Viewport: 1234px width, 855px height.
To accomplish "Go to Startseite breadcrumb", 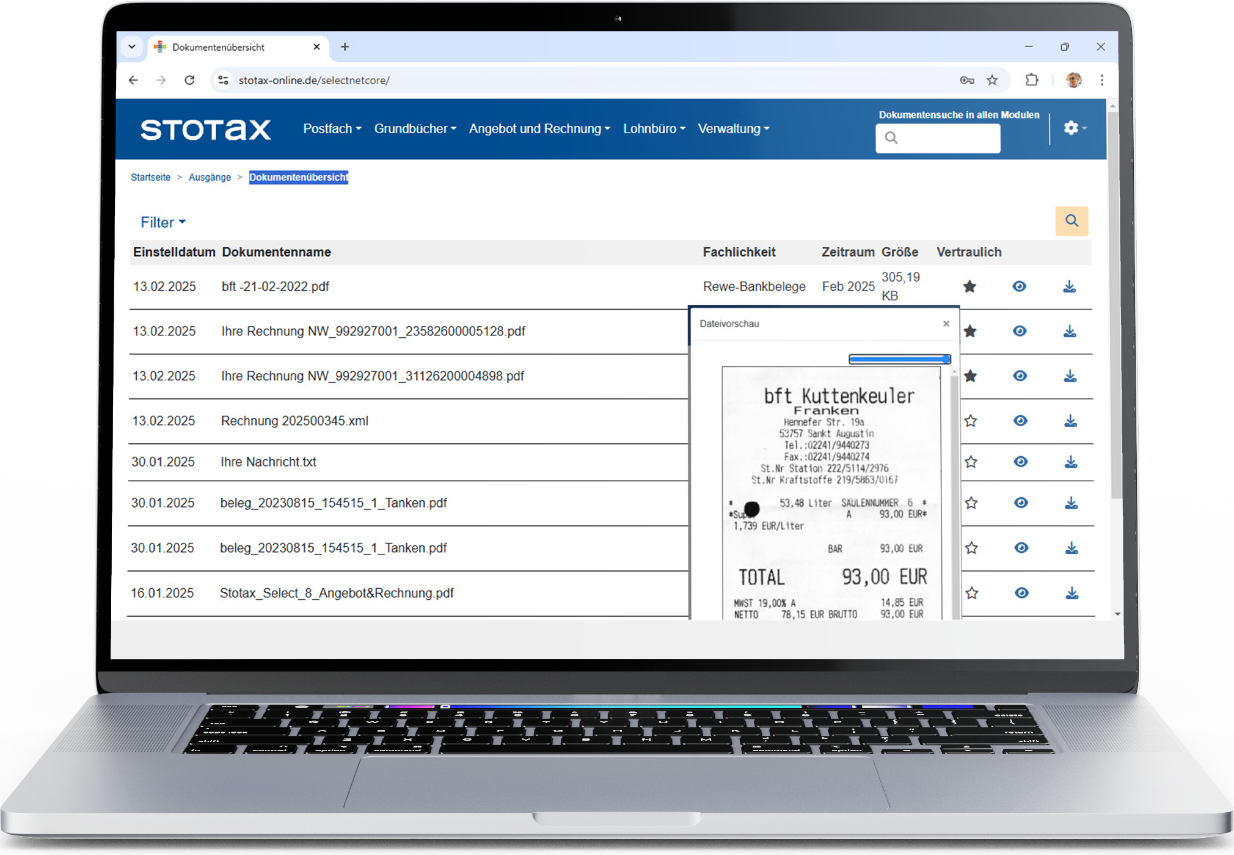I will (150, 177).
